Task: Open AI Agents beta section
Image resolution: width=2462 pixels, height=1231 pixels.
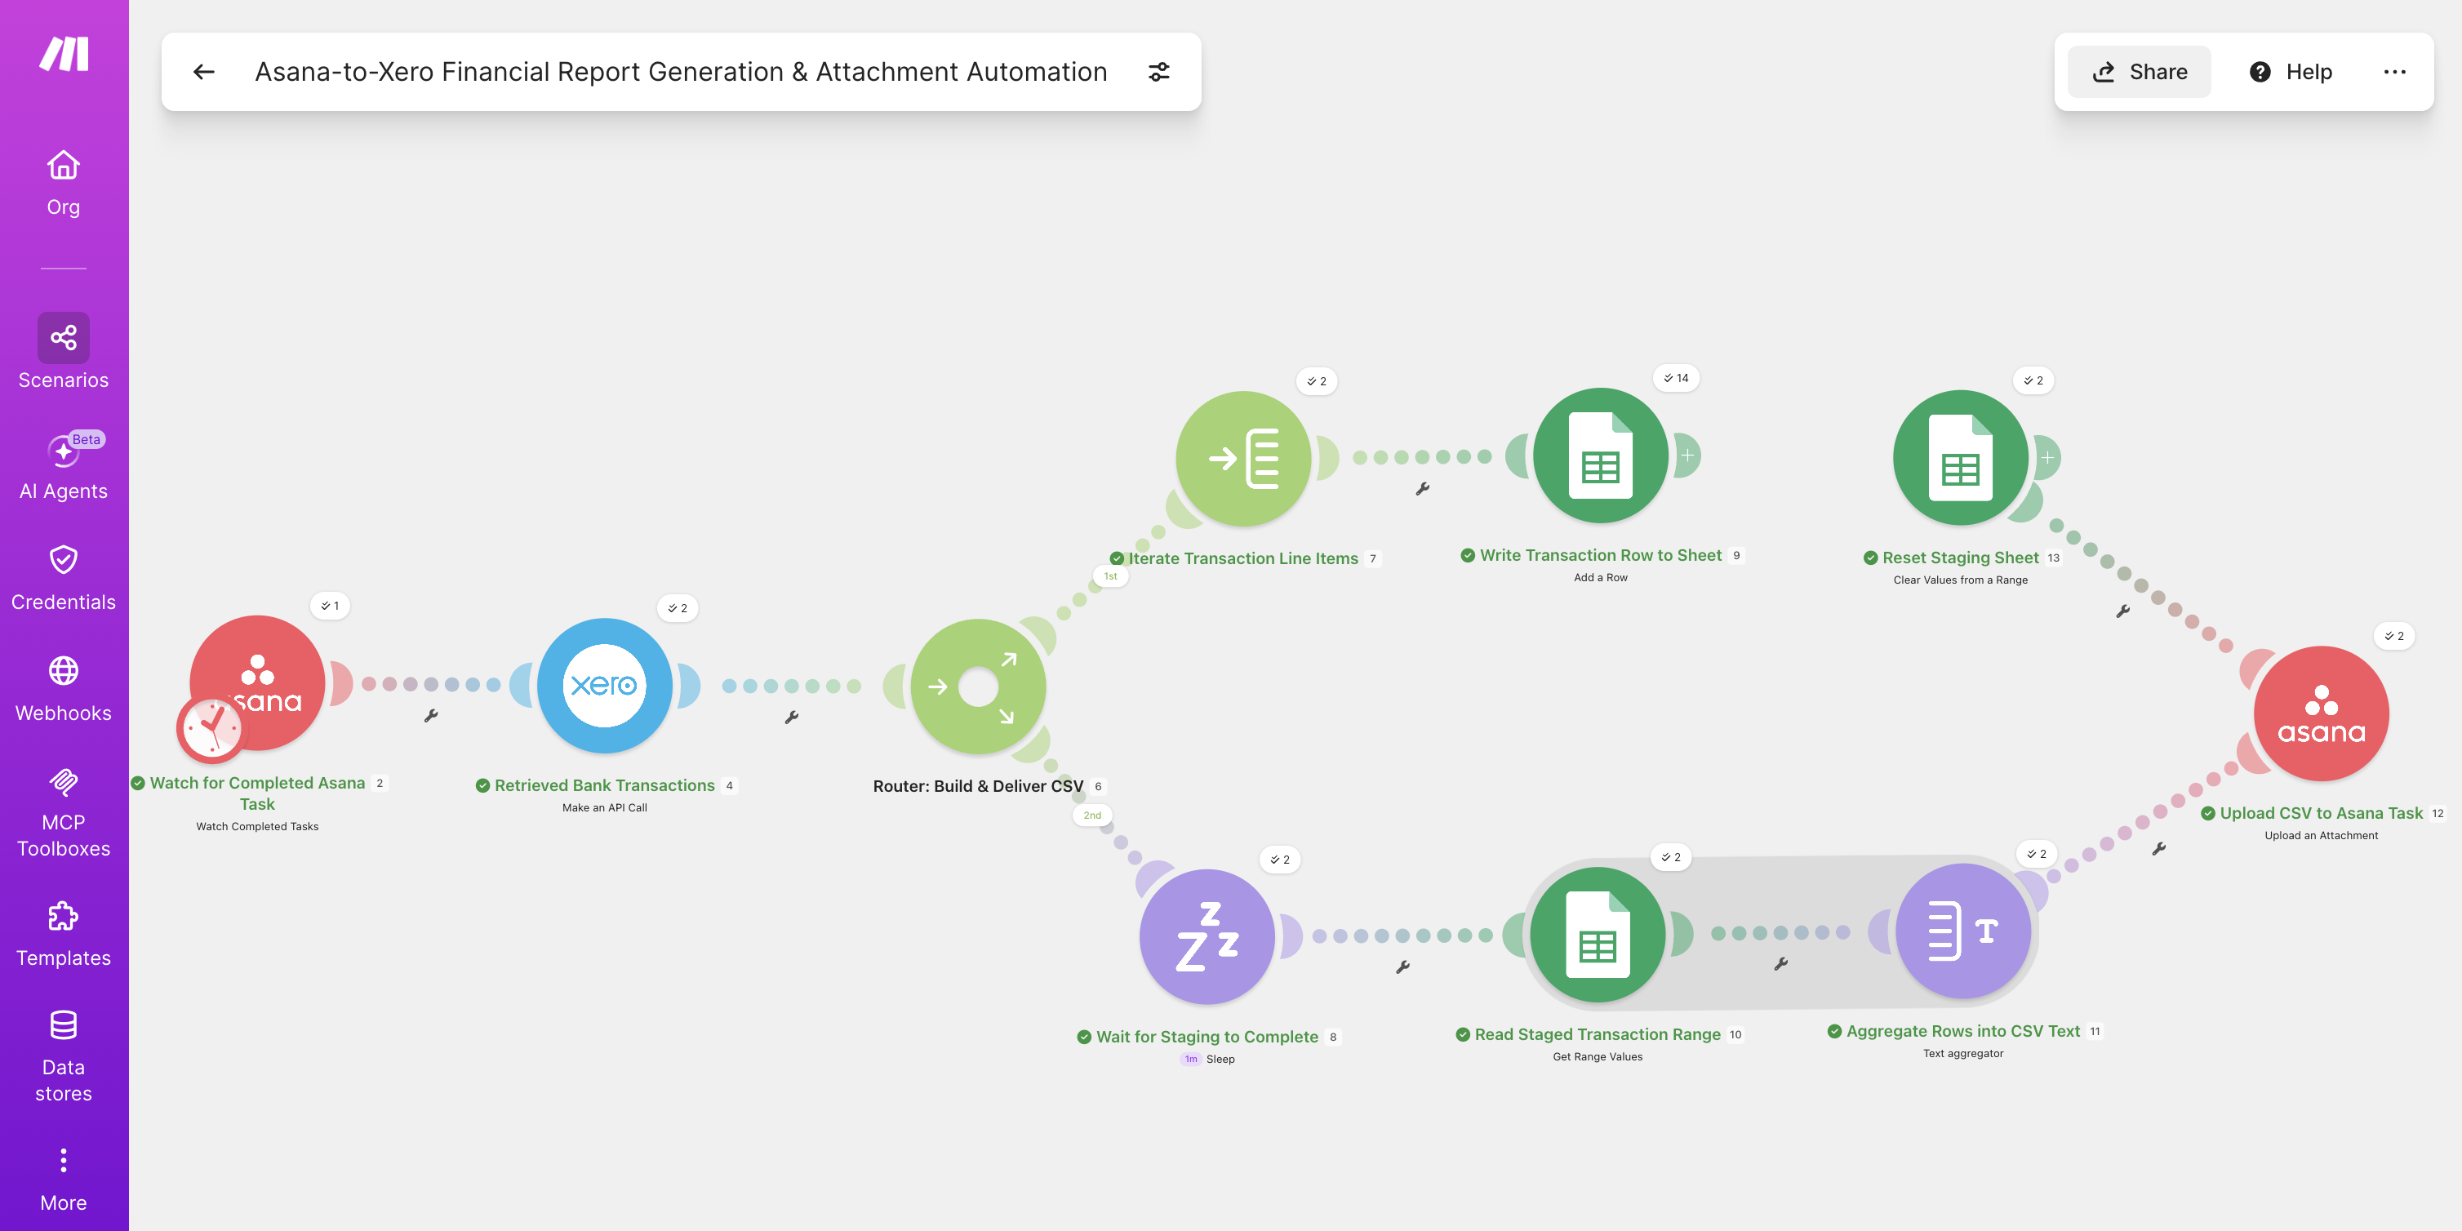Action: coord(63,466)
